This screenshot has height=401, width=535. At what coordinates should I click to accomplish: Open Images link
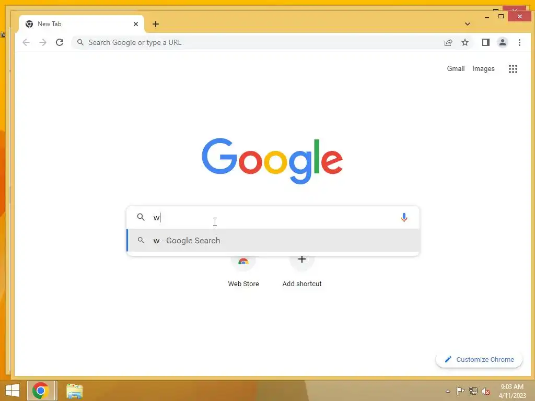(483, 68)
